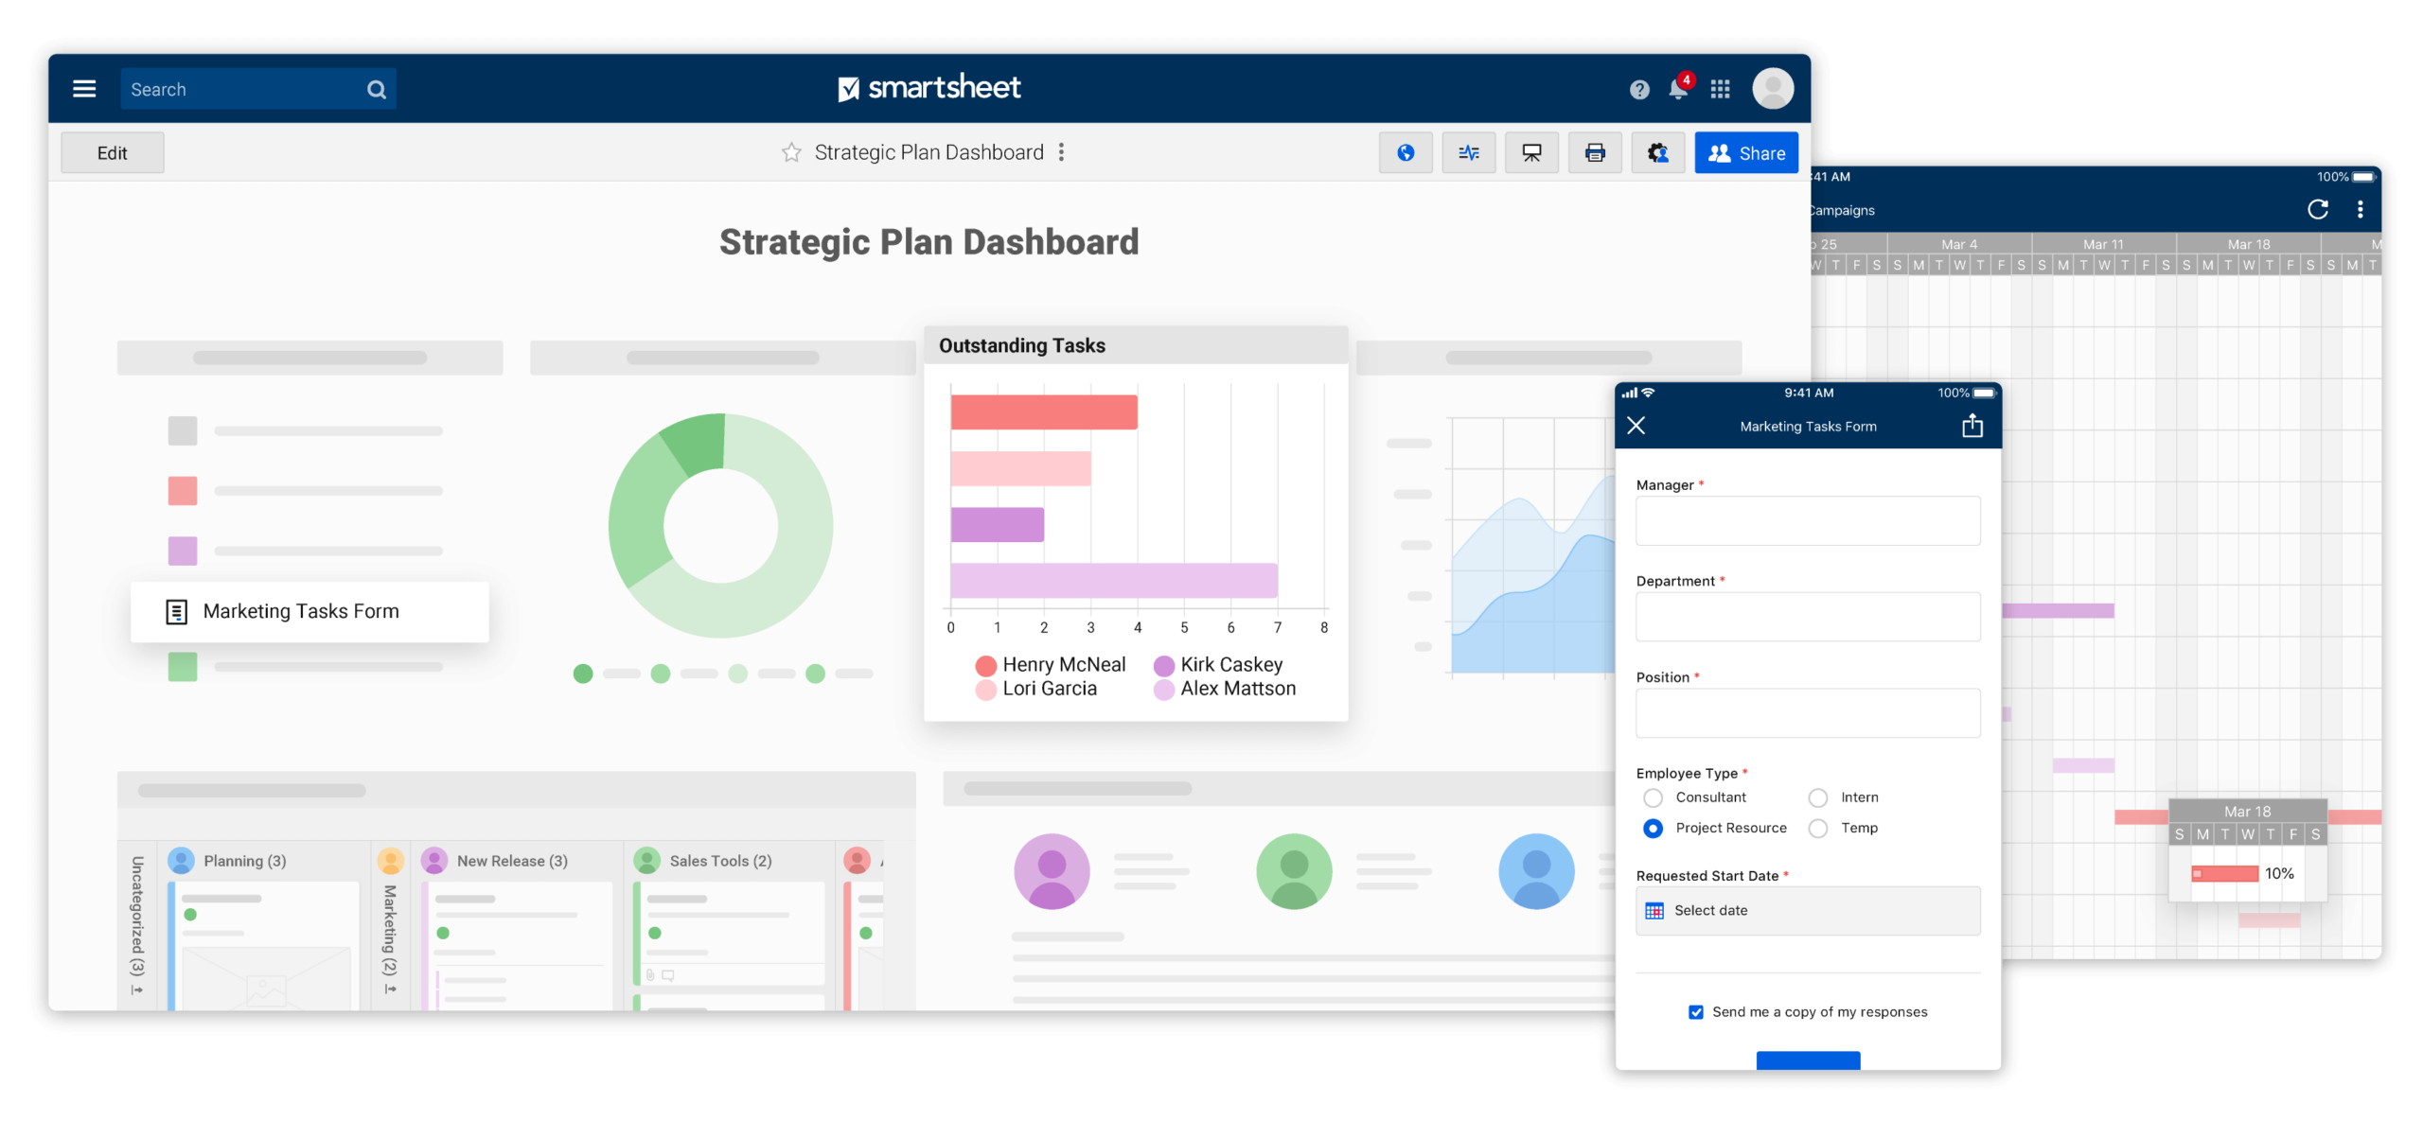The width and height of the screenshot is (2423, 1138).
Task: Click the large blue contact avatar
Action: pos(1535,872)
